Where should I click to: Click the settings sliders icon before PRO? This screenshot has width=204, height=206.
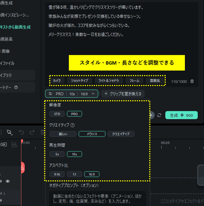[50, 94]
